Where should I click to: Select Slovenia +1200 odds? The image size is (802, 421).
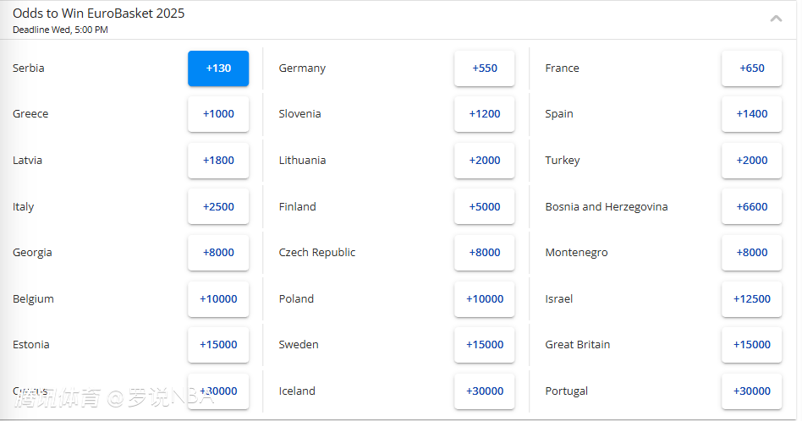pyautogui.click(x=485, y=114)
